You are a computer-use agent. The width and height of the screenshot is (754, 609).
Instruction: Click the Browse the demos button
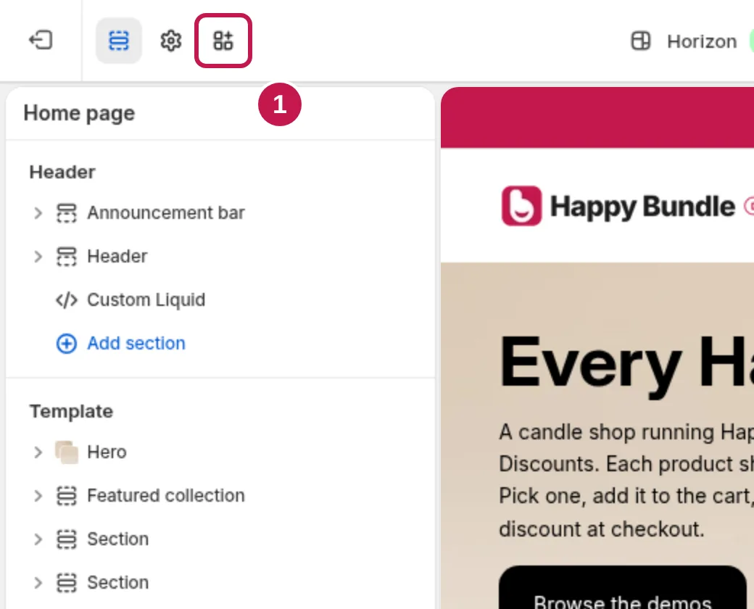[x=622, y=587]
